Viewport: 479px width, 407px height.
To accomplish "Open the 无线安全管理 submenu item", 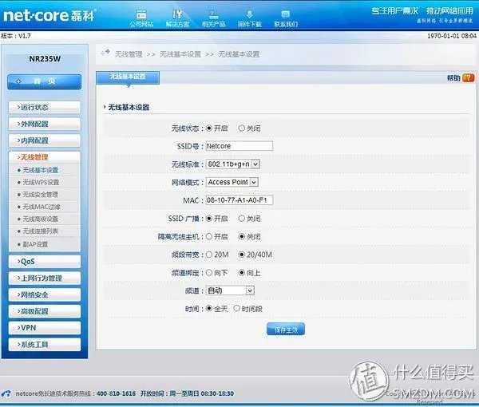I will (x=41, y=195).
